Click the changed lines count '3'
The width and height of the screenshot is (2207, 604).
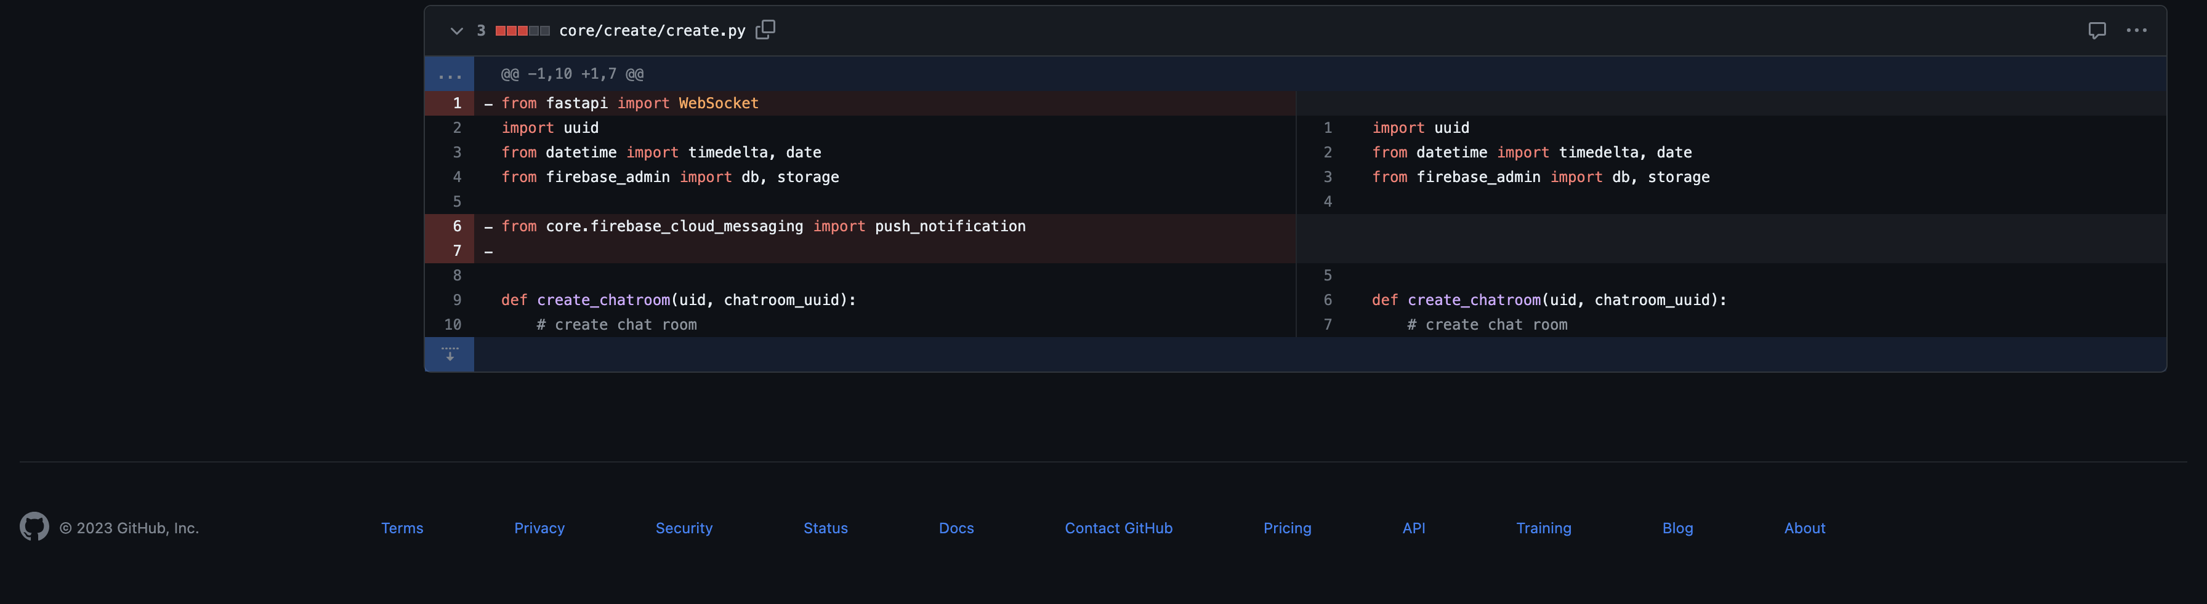[x=481, y=31]
